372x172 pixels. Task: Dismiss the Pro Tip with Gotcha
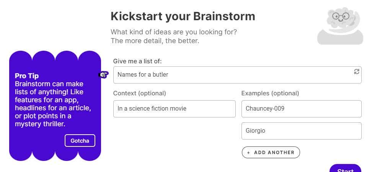point(80,141)
